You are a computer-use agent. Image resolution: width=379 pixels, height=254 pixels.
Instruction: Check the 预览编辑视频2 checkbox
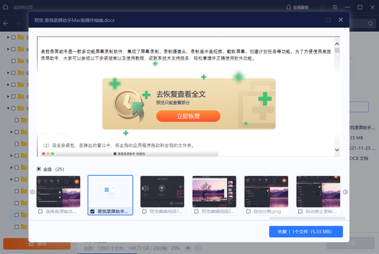click(x=196, y=211)
